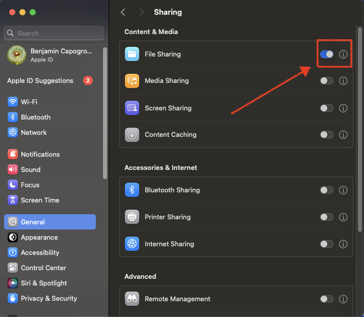Click the Appearance sidebar icon
The height and width of the screenshot is (317, 364).
click(13, 237)
